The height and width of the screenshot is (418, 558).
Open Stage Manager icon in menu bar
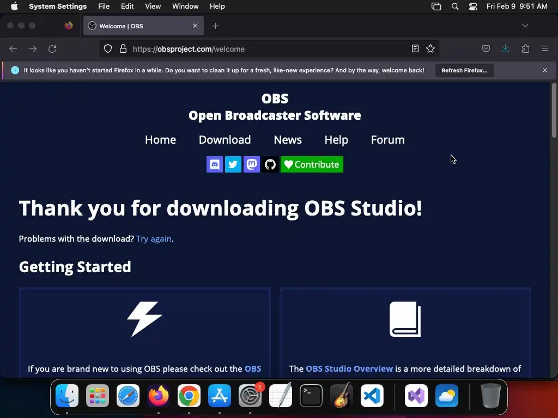click(x=436, y=7)
